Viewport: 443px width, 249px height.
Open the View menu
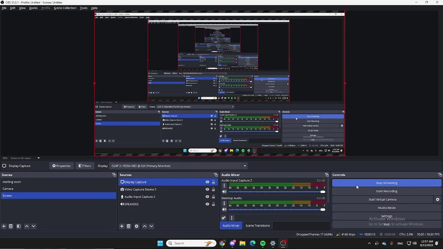click(22, 8)
